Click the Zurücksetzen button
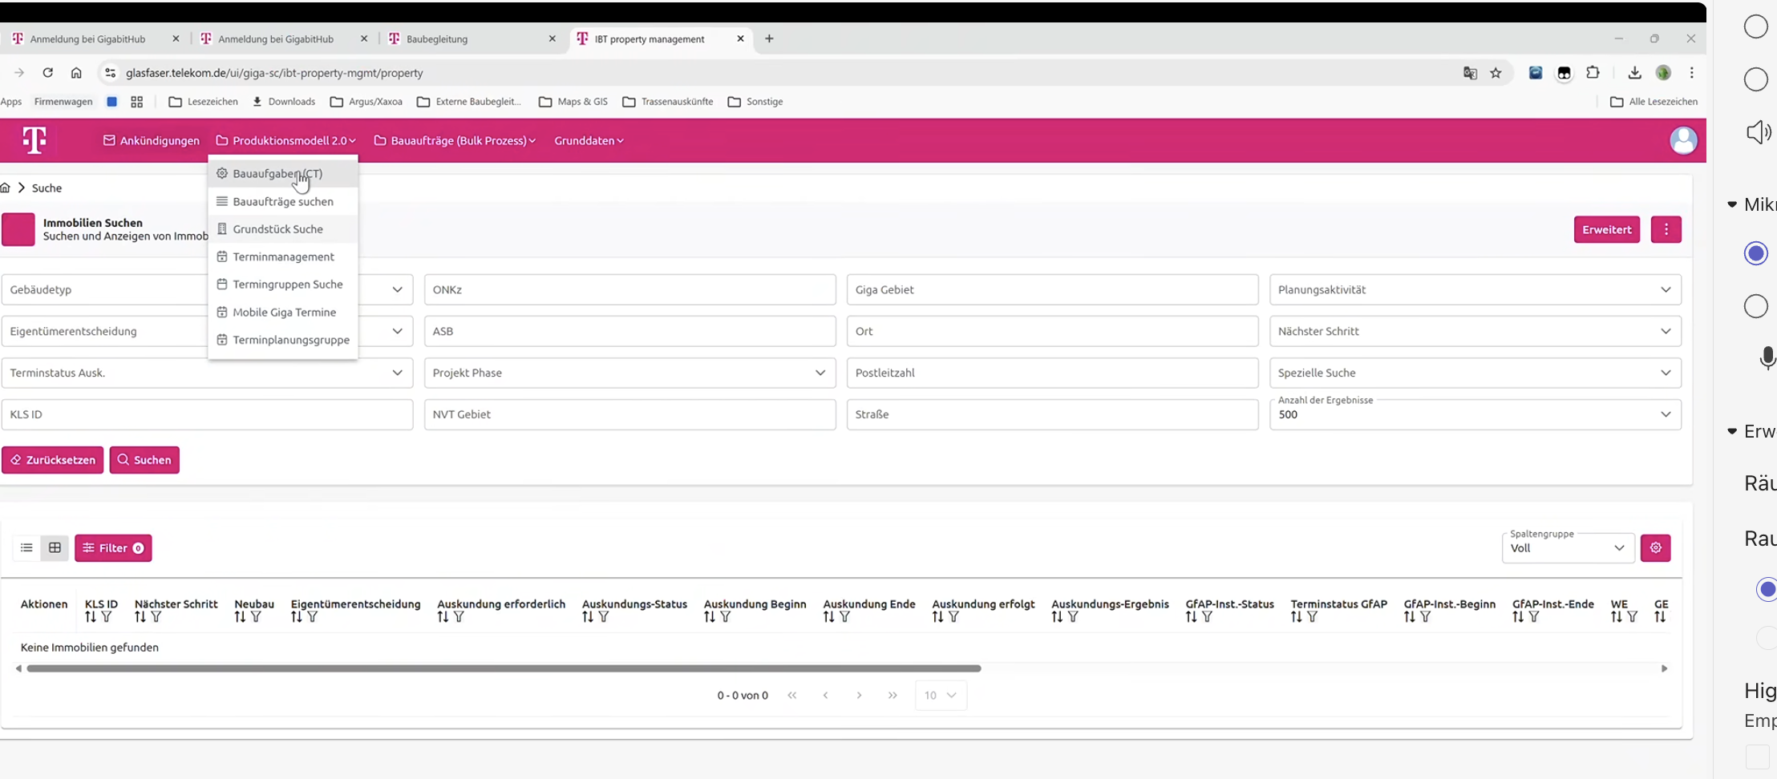The height and width of the screenshot is (779, 1777). click(x=52, y=460)
